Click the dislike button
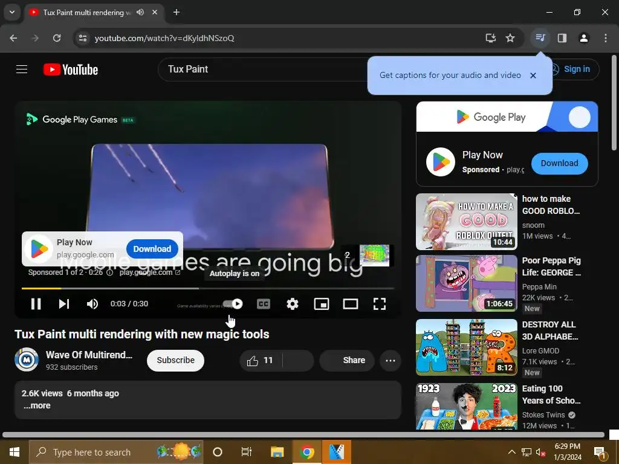The height and width of the screenshot is (464, 619). (x=299, y=360)
